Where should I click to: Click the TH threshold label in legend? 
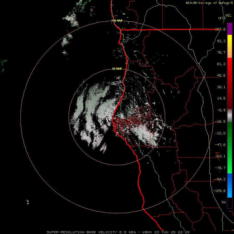point(223,203)
